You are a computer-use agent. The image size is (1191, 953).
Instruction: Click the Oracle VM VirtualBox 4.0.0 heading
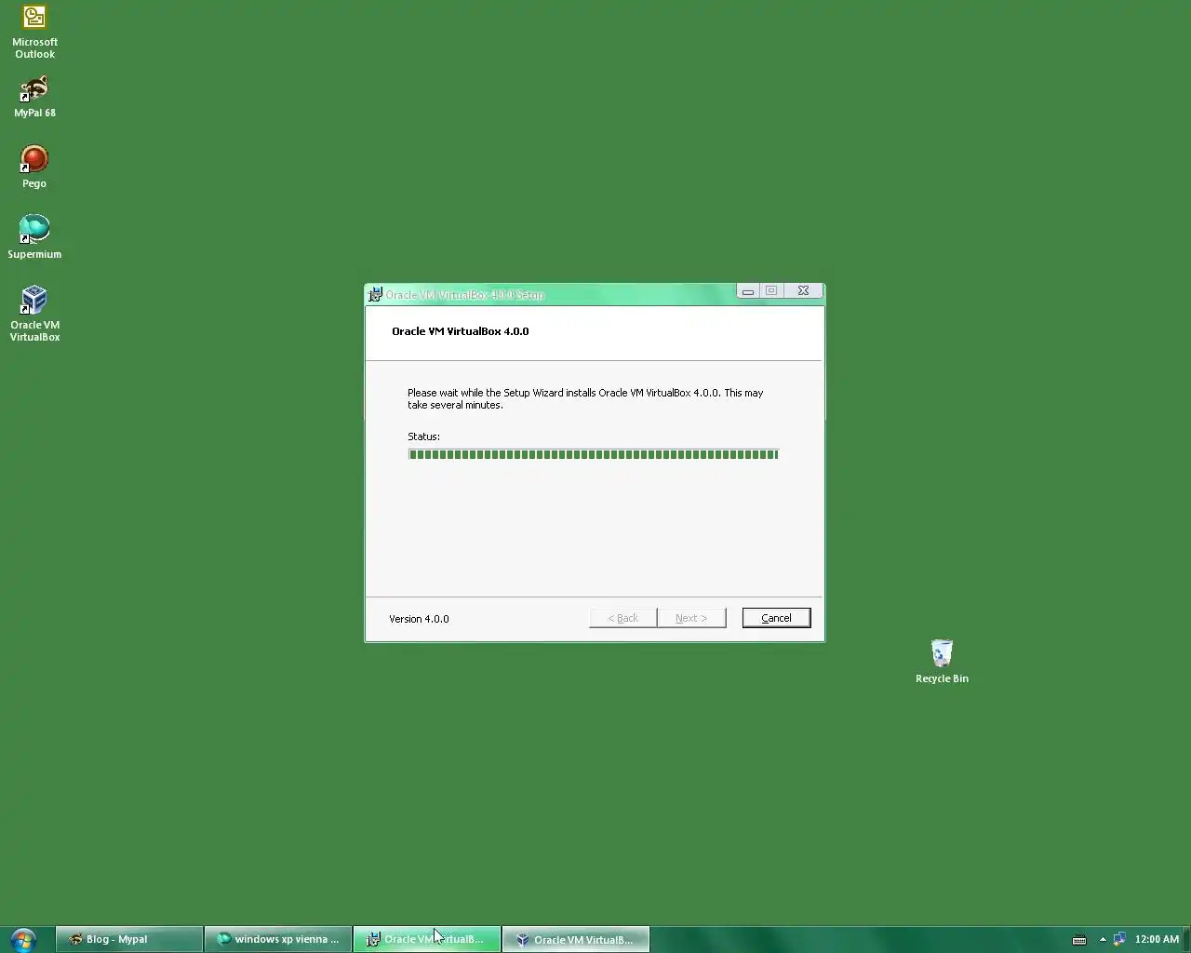pos(460,331)
